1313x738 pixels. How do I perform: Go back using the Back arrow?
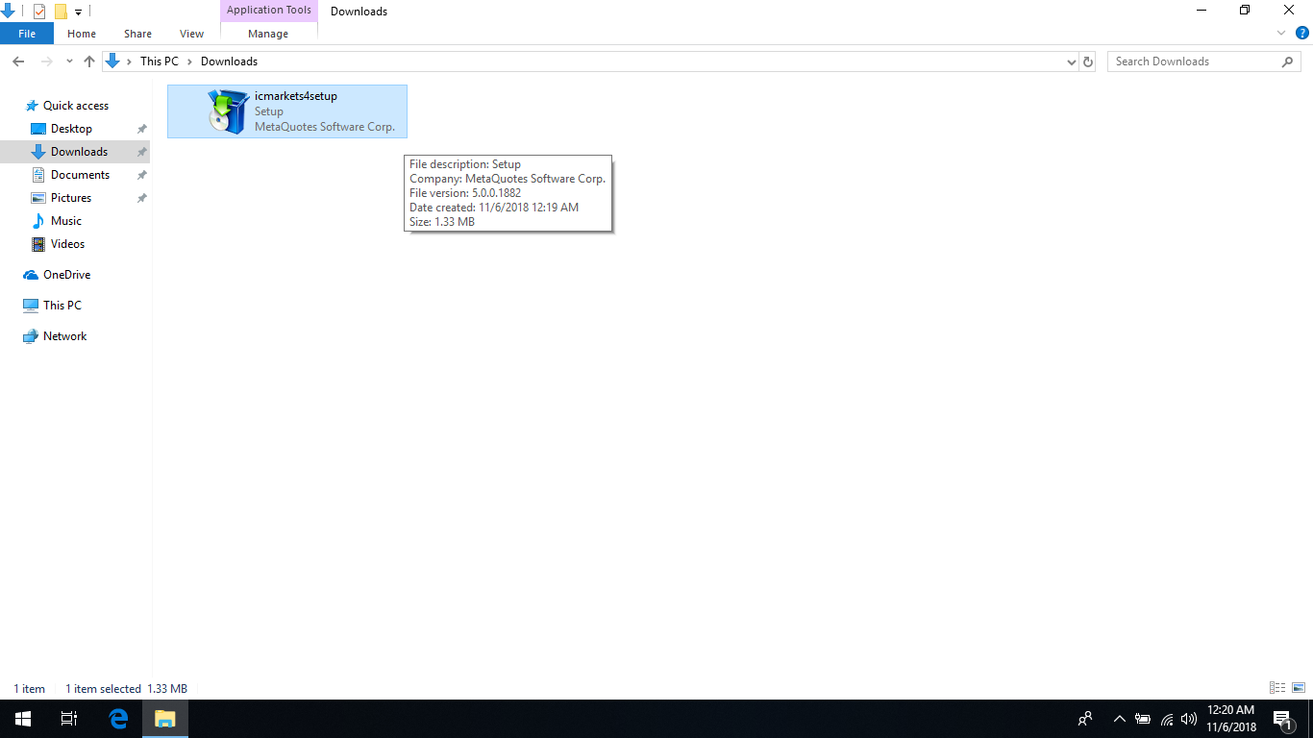pyautogui.click(x=18, y=61)
